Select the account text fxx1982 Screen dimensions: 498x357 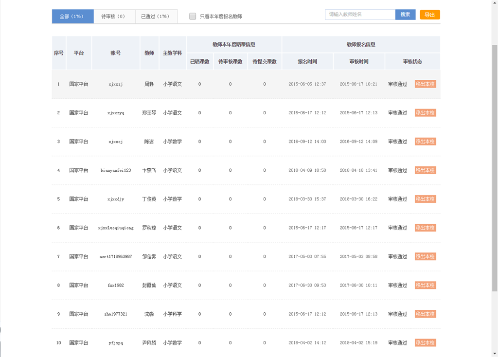(116, 285)
